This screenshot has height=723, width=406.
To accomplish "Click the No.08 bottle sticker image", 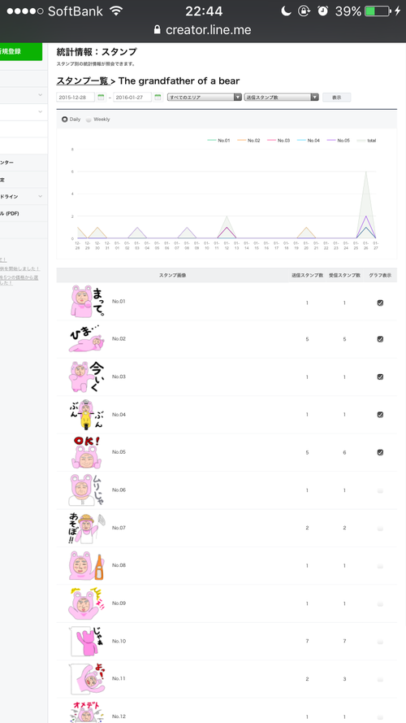I will pos(87,565).
